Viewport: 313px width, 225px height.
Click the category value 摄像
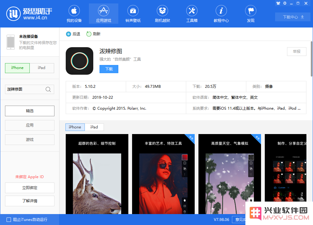[x=269, y=87]
